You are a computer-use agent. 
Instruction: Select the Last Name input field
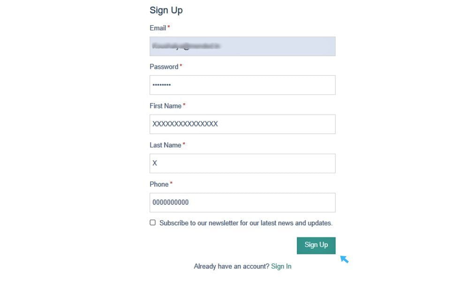point(242,163)
